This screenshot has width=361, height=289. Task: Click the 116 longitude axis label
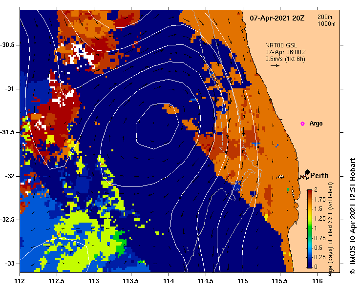point(318,281)
